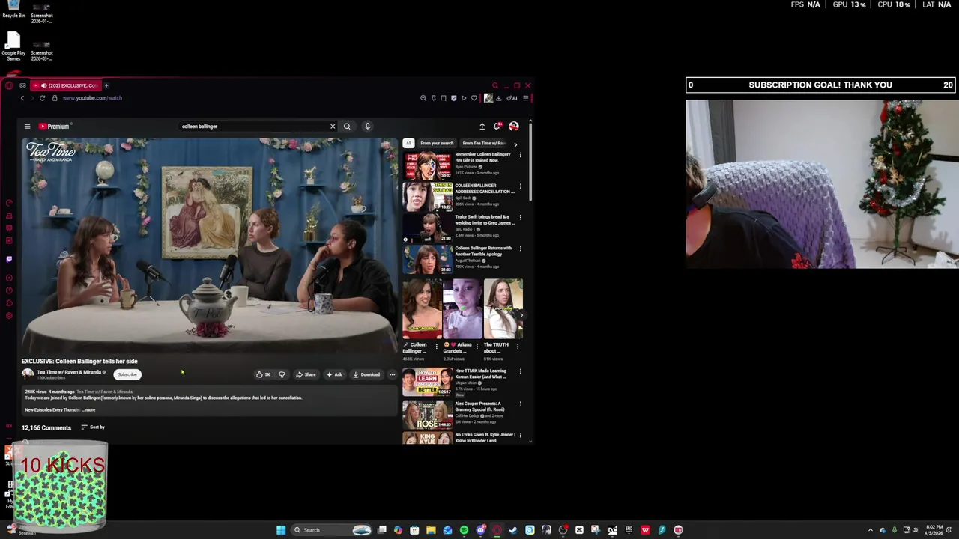The height and width of the screenshot is (539, 959).
Task: Open How TTMIK Made Learning Korean thumbnail
Action: pos(427,382)
